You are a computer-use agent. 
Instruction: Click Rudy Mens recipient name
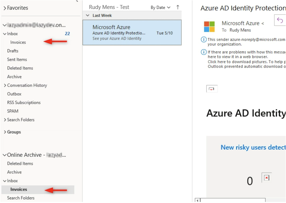click(x=240, y=30)
